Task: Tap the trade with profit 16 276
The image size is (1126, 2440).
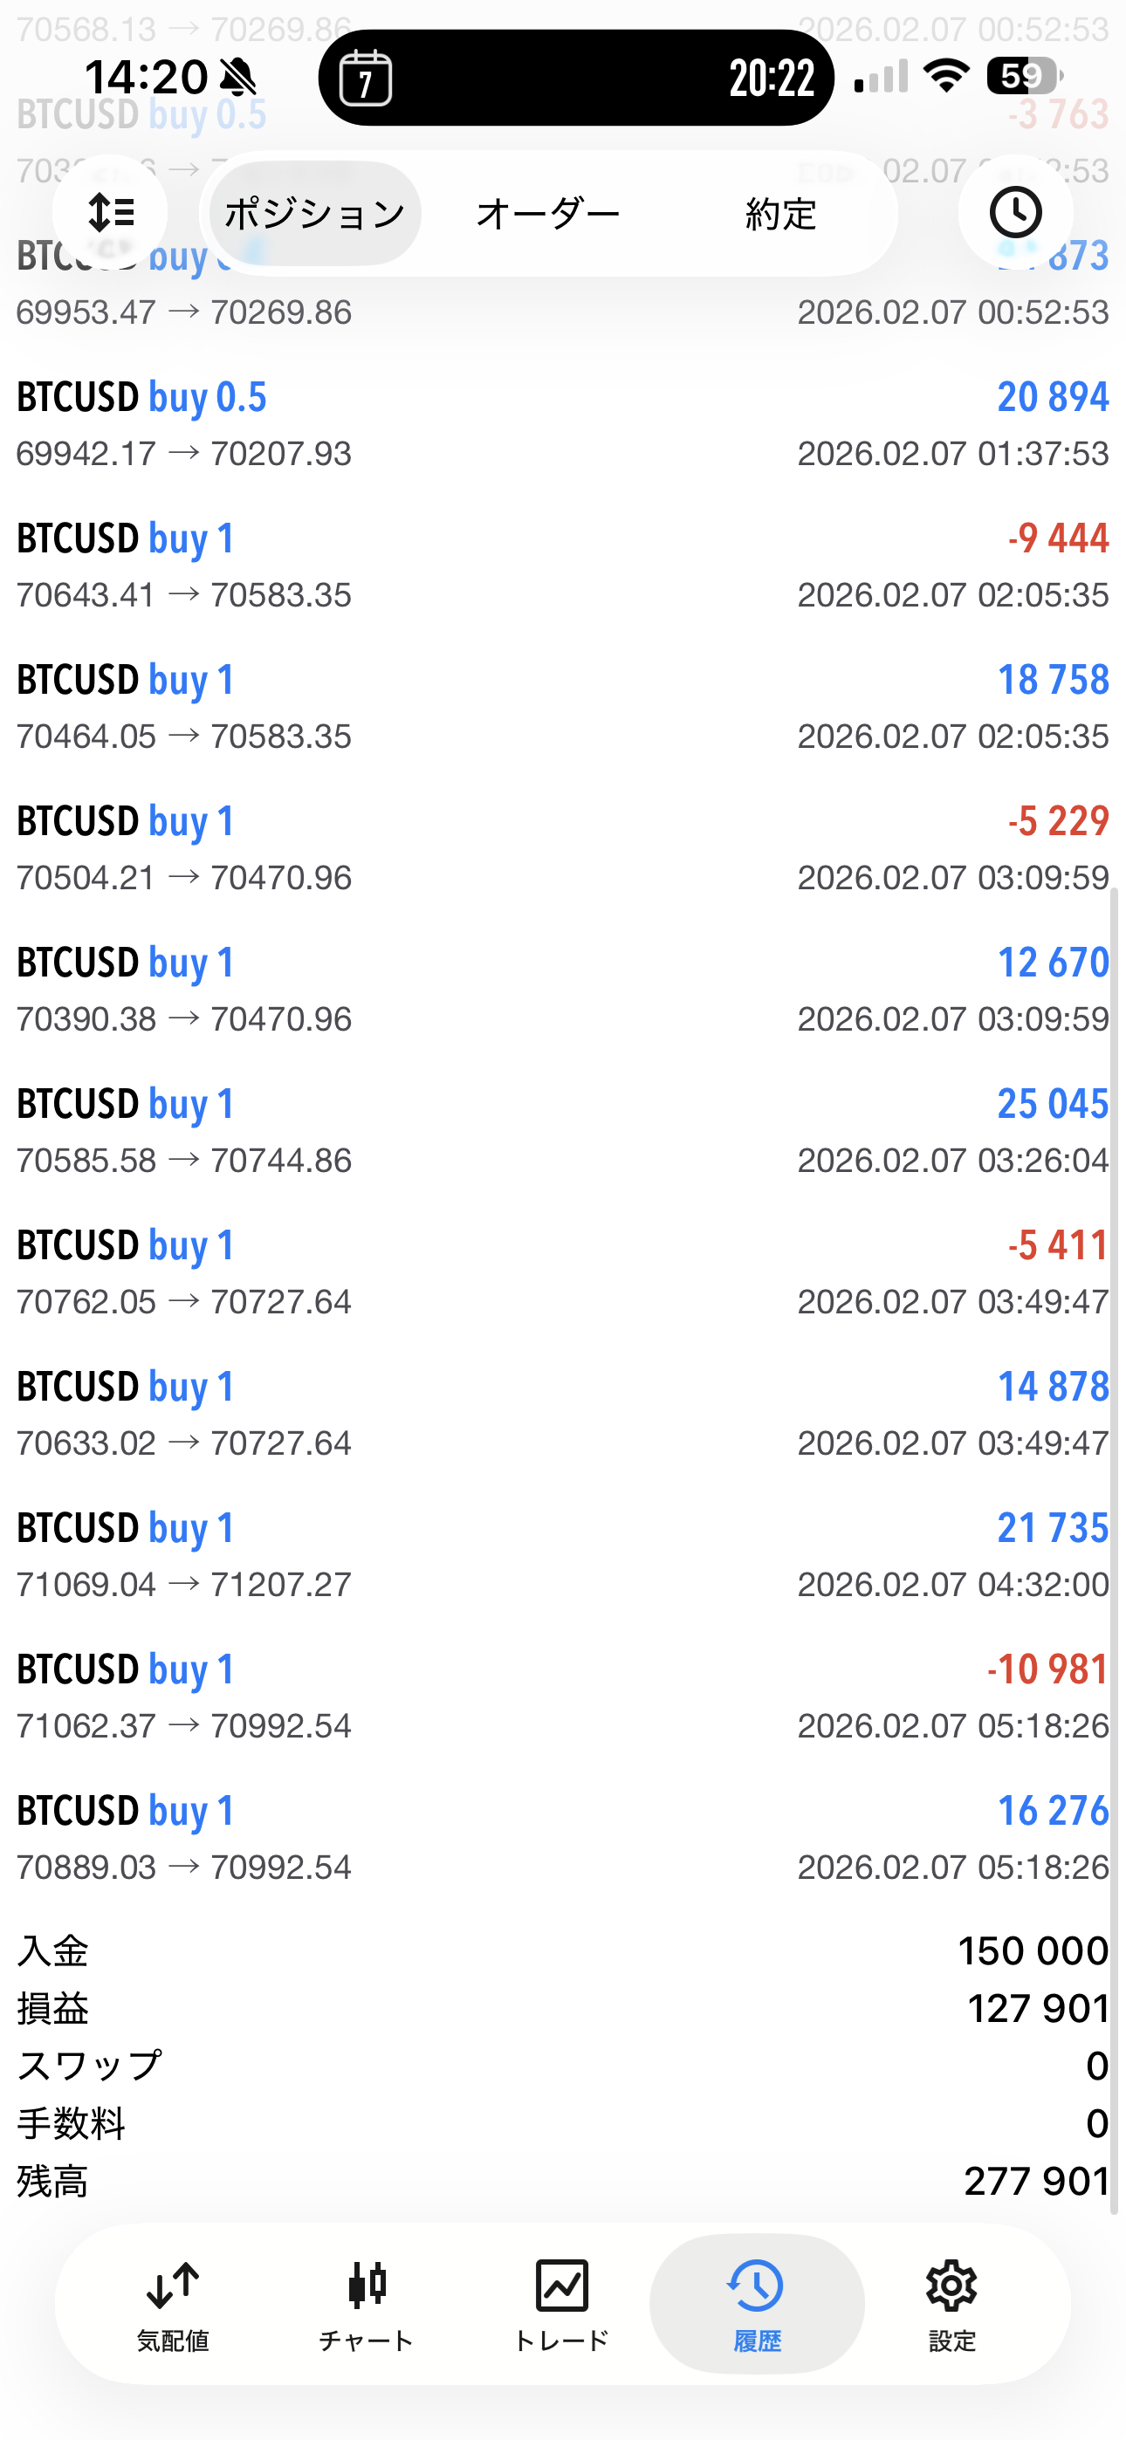Action: click(563, 1837)
